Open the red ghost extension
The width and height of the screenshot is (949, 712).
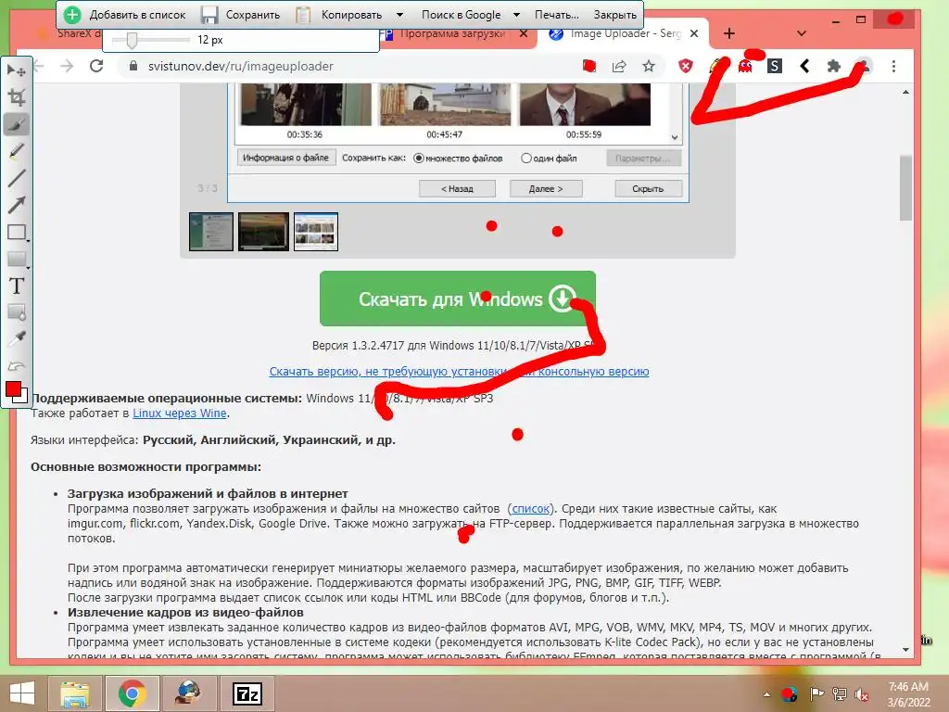(x=745, y=66)
